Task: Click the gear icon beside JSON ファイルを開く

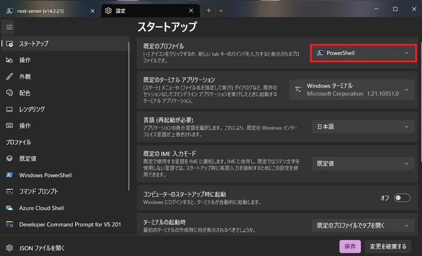Action: (9, 248)
